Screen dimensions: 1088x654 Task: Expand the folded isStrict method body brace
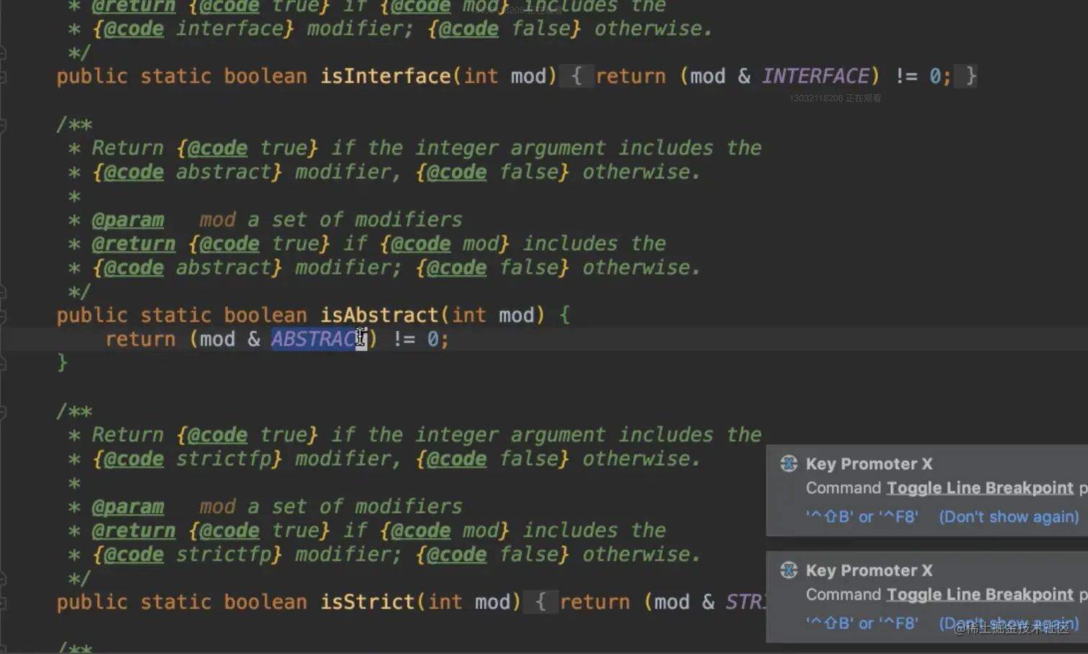tap(540, 602)
